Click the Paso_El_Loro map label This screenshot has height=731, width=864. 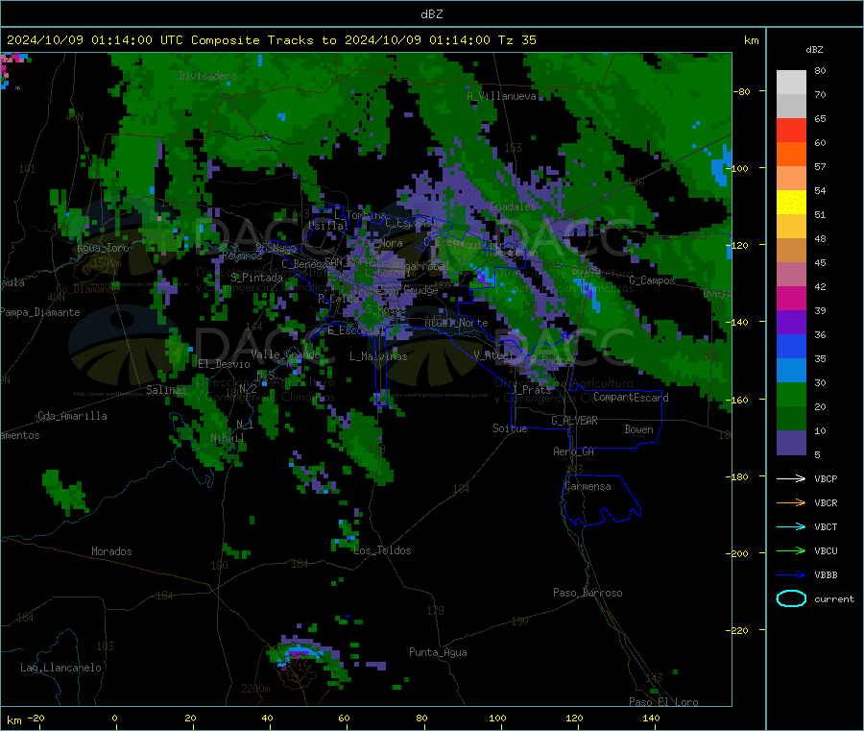pyautogui.click(x=664, y=702)
